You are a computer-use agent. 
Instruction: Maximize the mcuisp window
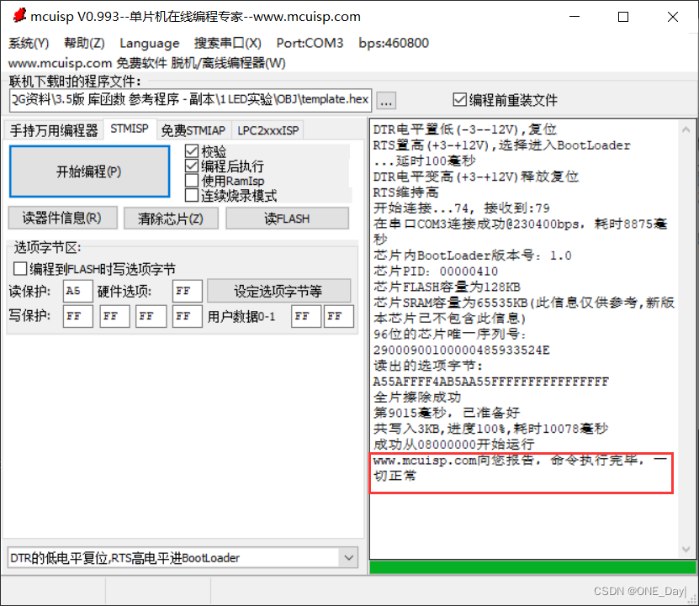pos(623,17)
